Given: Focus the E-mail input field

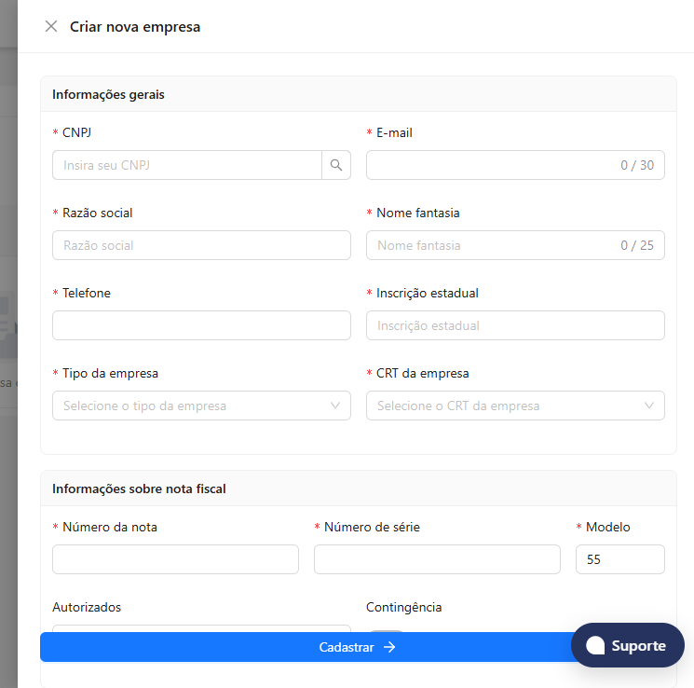Looking at the screenshot, I should (515, 165).
